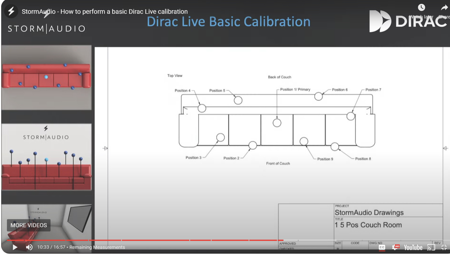Click the front-view couch microphone panel
This screenshot has height=256, width=450.
coord(46,157)
